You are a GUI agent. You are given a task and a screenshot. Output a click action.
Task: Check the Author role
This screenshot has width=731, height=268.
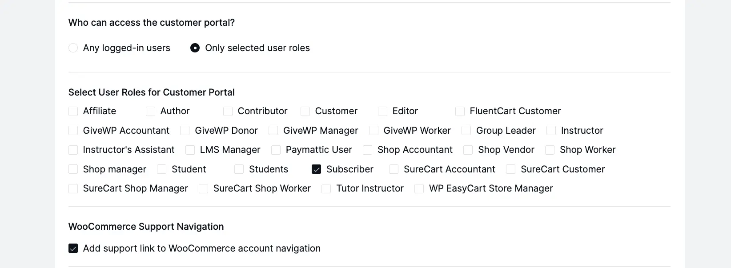[x=150, y=111]
